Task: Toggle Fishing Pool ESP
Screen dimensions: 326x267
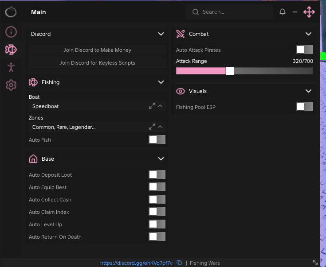Action: point(305,107)
